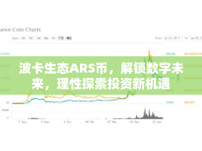Select the 1m zoom range button
The width and height of the screenshot is (202, 151).
click(x=38, y=38)
